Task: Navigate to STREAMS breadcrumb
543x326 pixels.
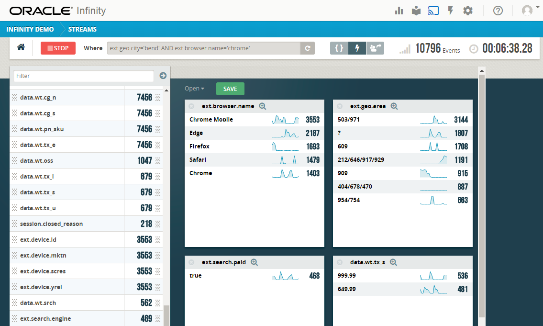Action: [x=82, y=29]
